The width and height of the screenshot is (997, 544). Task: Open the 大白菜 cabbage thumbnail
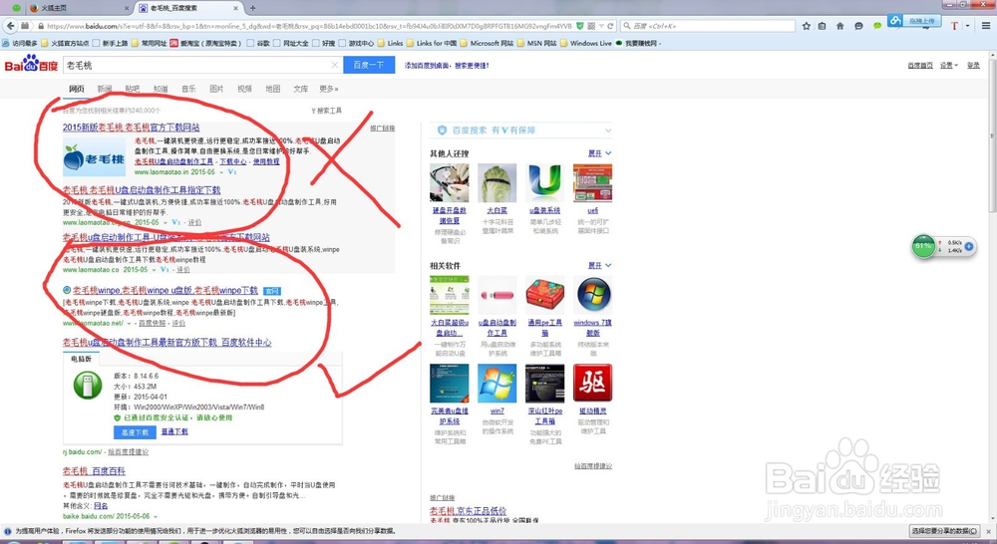[x=497, y=183]
